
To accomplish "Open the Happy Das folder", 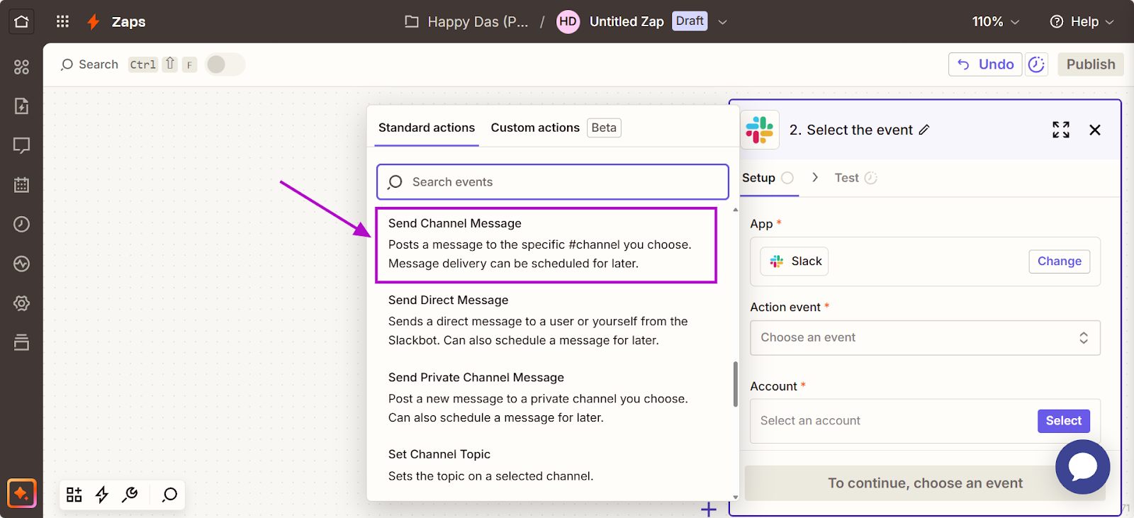I will [466, 22].
